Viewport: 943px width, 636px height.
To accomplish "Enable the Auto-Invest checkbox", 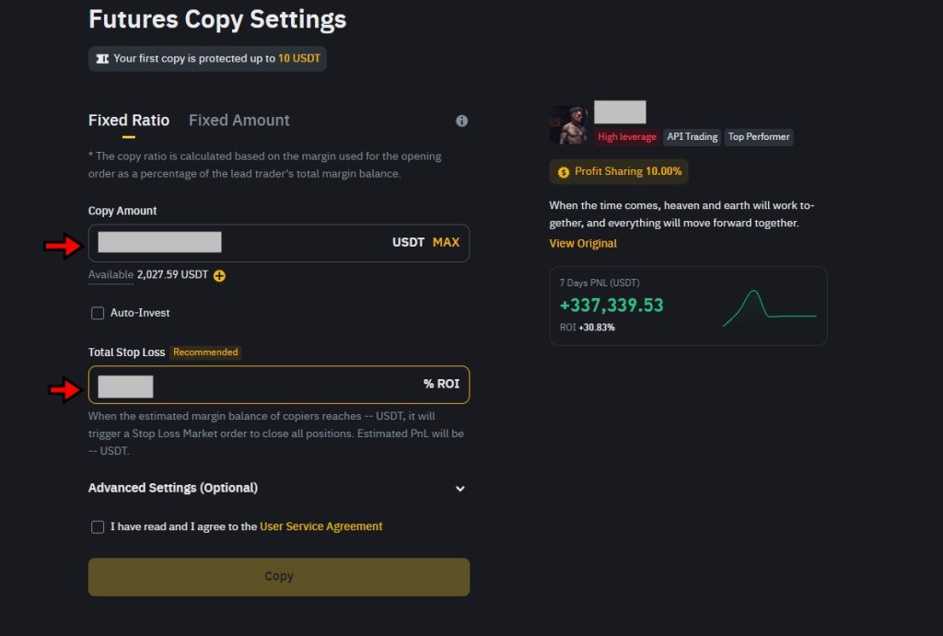I will click(x=98, y=313).
